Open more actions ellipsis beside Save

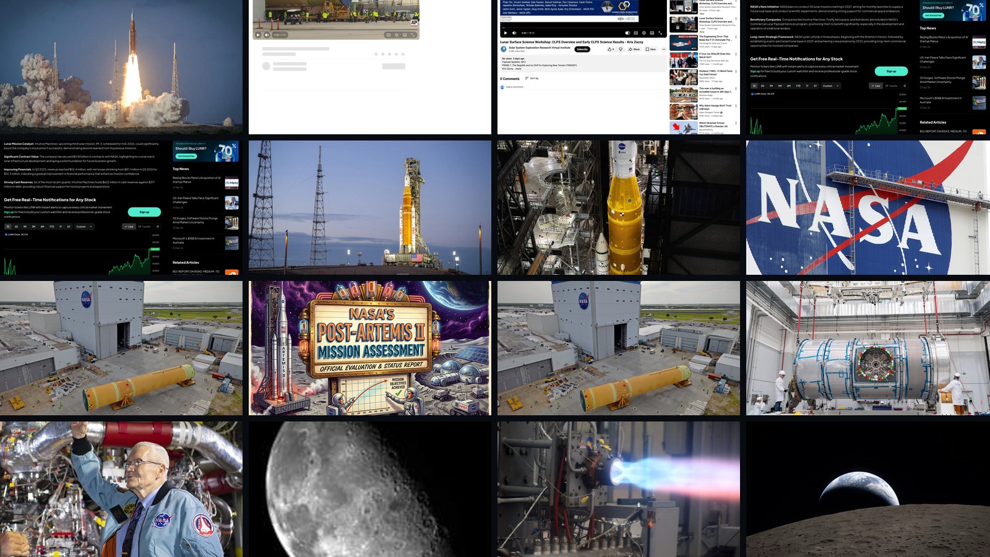click(x=664, y=49)
